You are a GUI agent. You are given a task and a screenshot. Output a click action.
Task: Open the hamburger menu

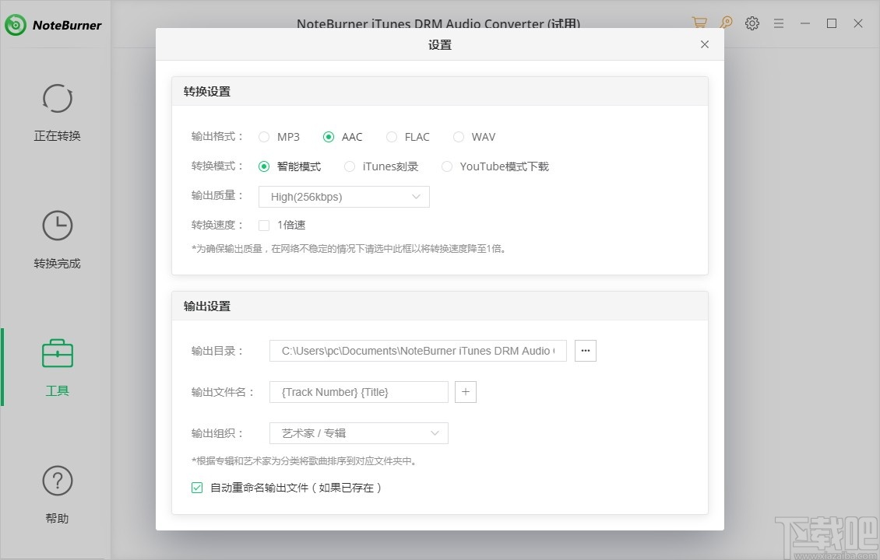pyautogui.click(x=779, y=23)
